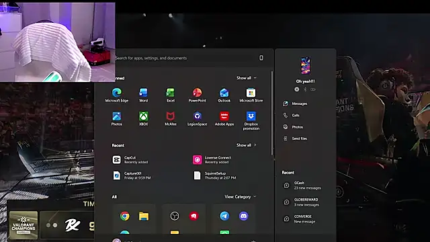Image resolution: width=430 pixels, height=242 pixels.
Task: Open the Microsoft Store app
Action: (251, 95)
